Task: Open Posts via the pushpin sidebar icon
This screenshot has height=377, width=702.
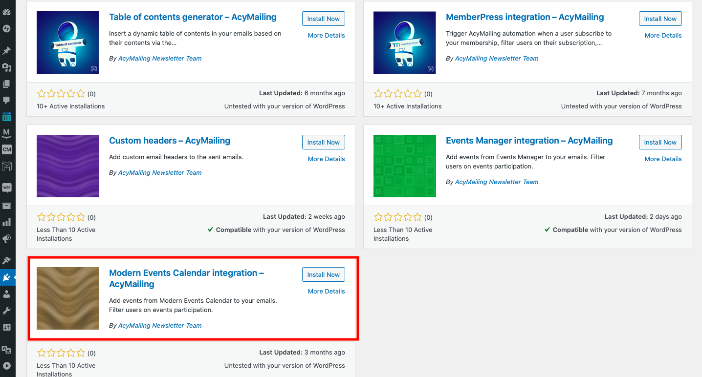Action: [7, 51]
